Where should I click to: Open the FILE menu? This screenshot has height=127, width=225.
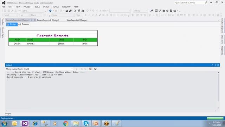(4, 7)
